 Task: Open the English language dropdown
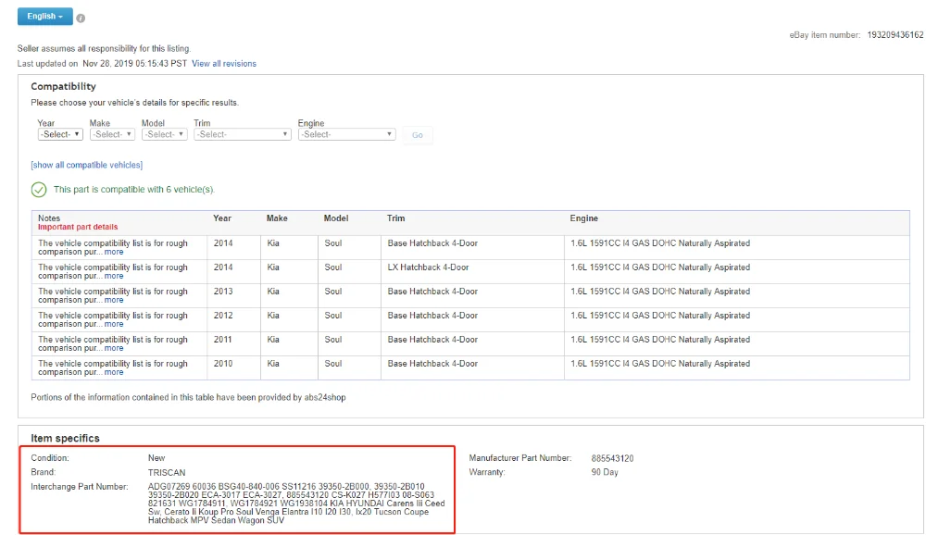(x=44, y=17)
